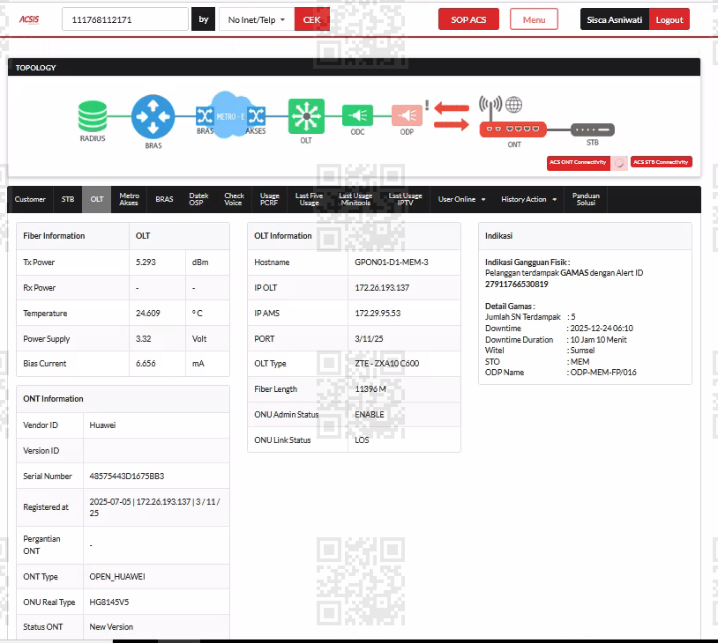The image size is (718, 643).
Task: Open the Check Voice tab
Action: click(x=234, y=199)
